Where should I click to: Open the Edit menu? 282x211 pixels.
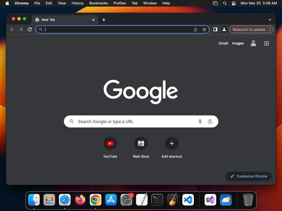pos(49,3)
